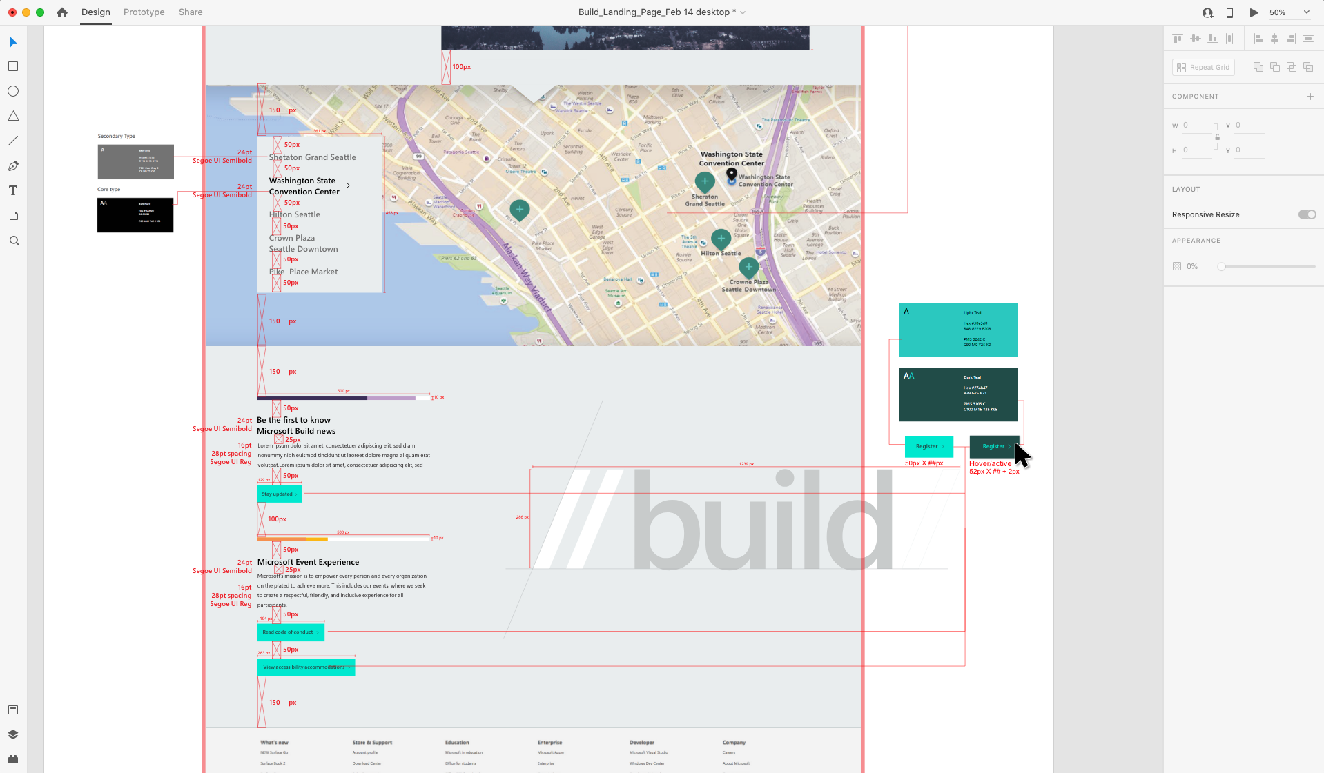This screenshot has height=773, width=1324.
Task: Go to Home screen icon
Action: 62,12
